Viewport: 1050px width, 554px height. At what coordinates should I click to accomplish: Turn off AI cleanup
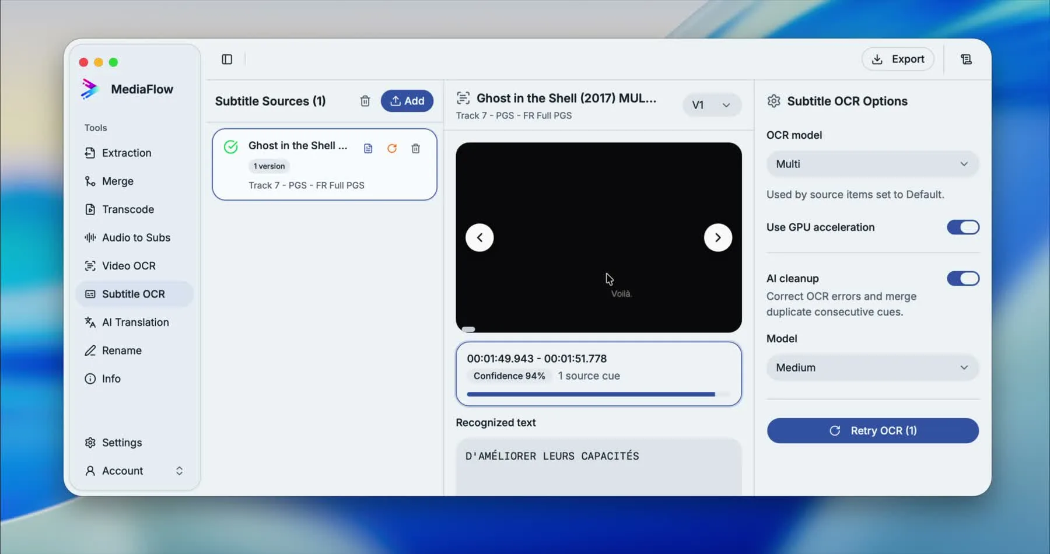tap(963, 279)
